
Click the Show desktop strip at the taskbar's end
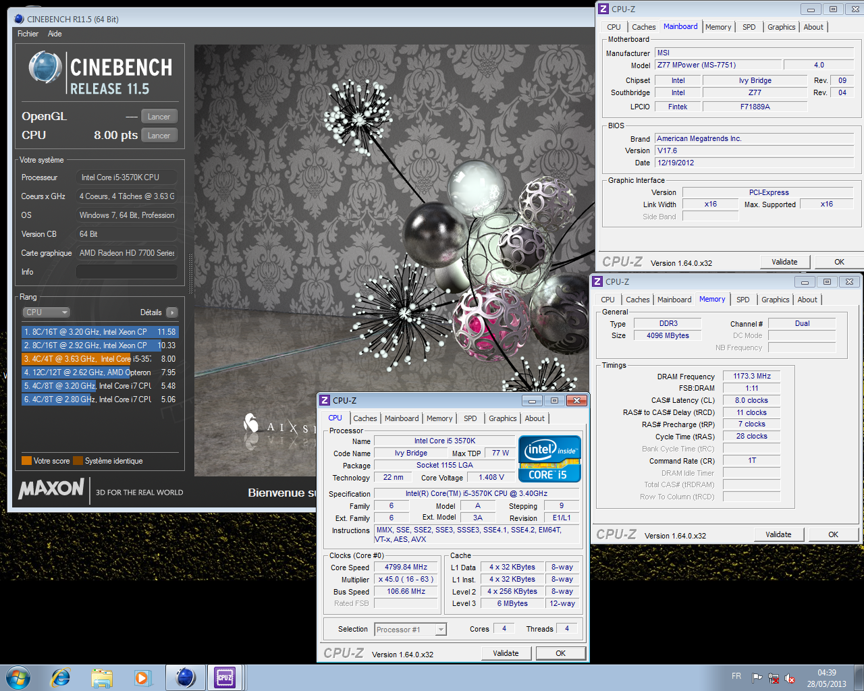point(859,678)
